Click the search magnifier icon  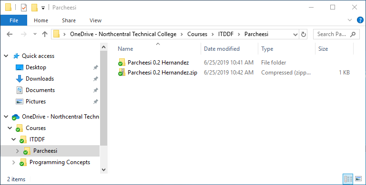[353, 34]
